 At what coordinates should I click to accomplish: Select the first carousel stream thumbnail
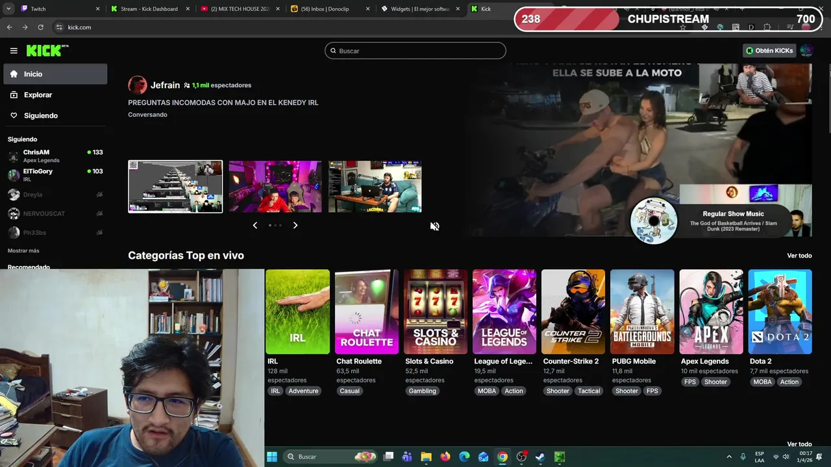point(175,187)
